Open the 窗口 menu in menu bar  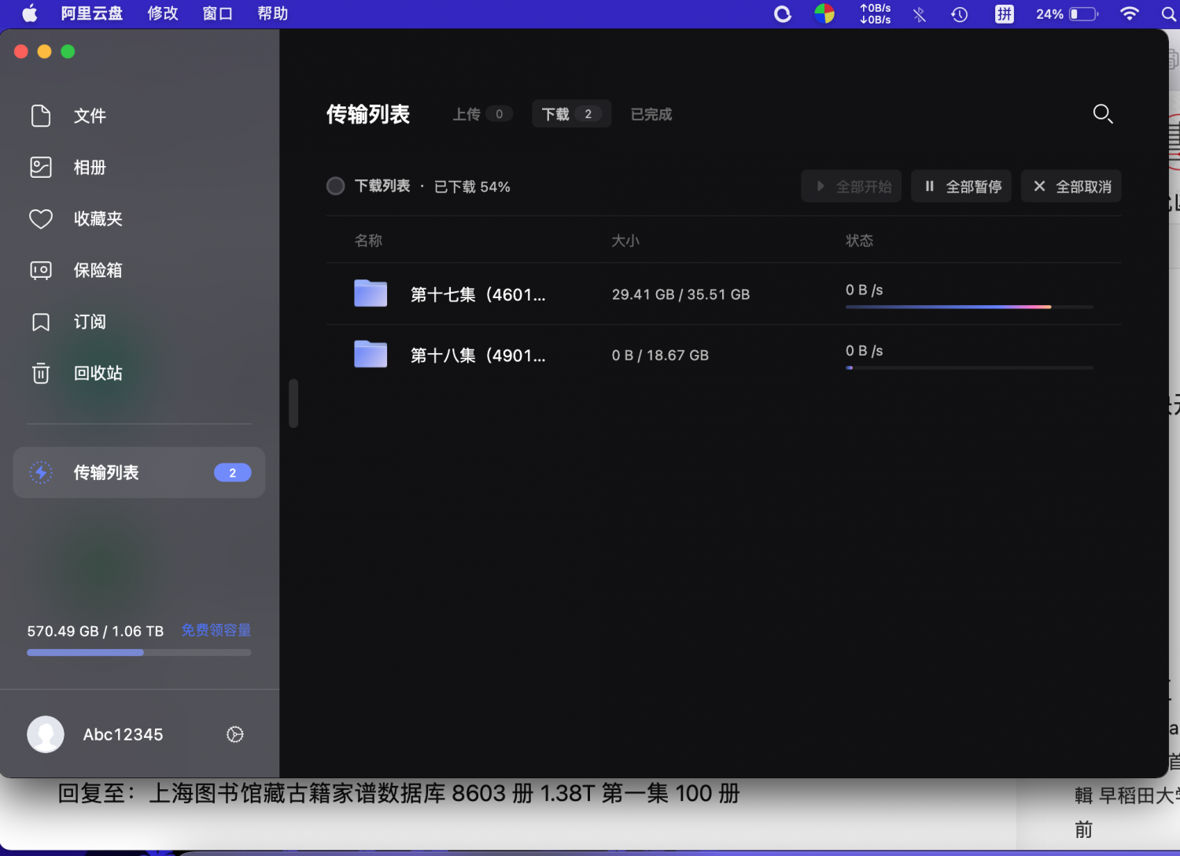(x=217, y=13)
